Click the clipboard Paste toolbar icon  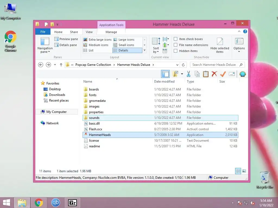click(x=206, y=74)
